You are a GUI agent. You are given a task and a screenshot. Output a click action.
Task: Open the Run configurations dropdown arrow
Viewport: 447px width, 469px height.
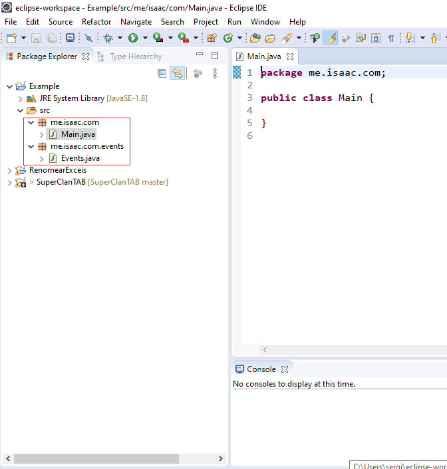(x=145, y=38)
